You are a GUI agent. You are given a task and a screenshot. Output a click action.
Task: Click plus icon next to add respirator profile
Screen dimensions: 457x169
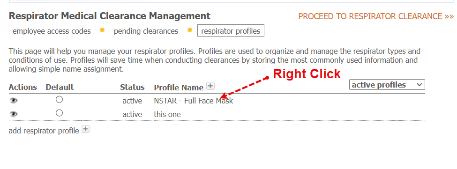point(85,129)
